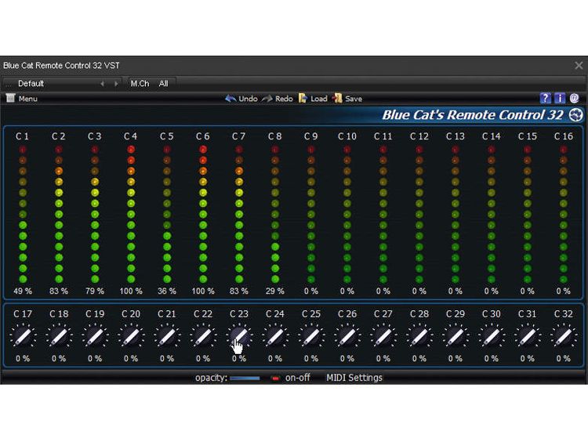Click the C 20 knob
This screenshot has height=441, width=588.
pos(131,336)
